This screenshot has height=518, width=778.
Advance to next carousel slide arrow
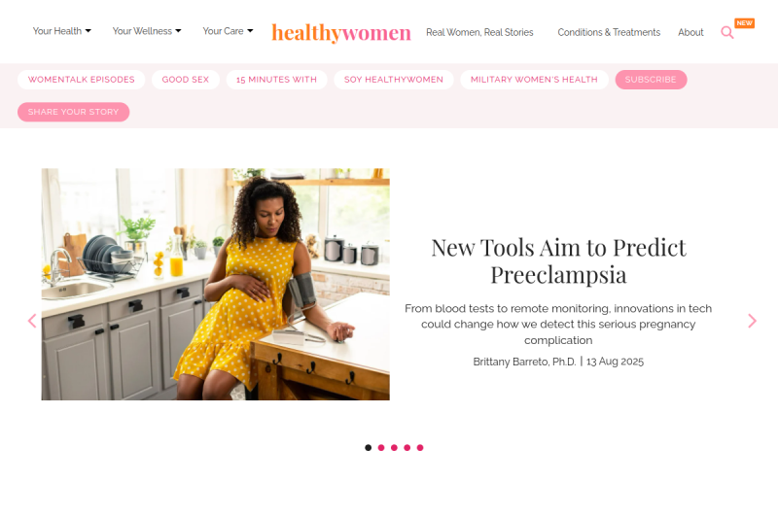752,321
